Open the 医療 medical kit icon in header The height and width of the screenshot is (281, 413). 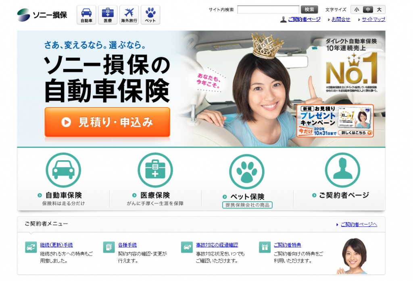tap(108, 15)
